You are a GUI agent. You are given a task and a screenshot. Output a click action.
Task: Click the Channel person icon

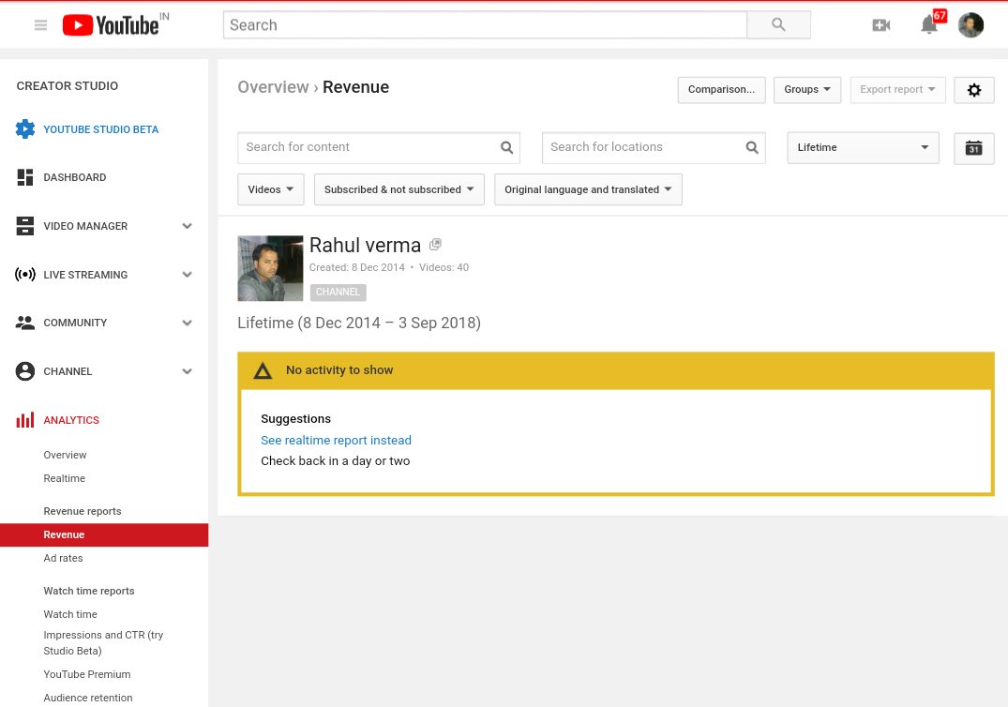25,371
